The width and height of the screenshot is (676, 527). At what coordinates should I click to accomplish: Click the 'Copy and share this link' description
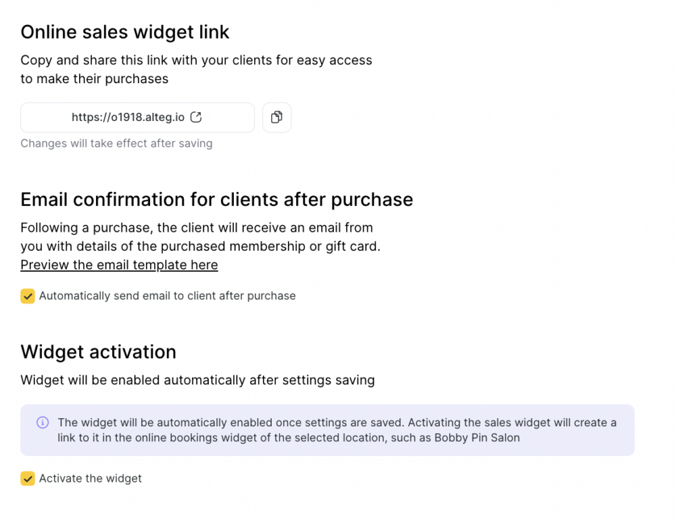pos(196,70)
